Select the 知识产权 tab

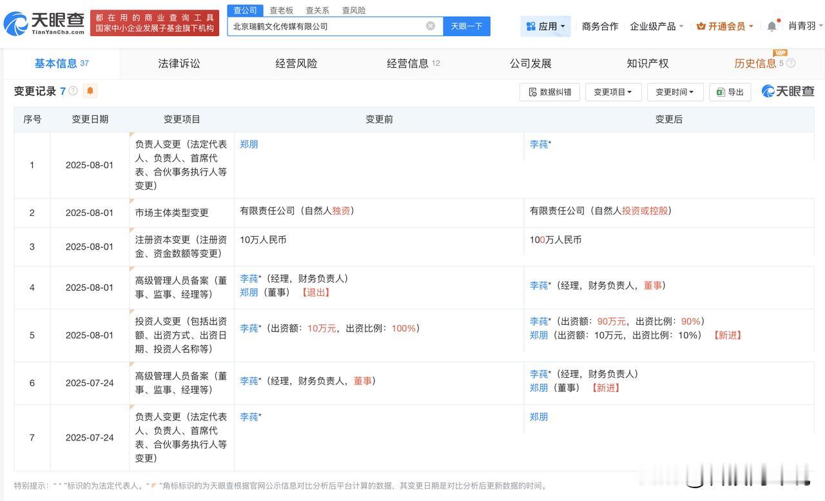pyautogui.click(x=648, y=63)
